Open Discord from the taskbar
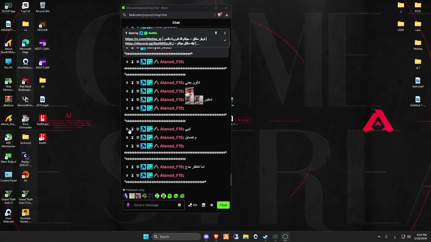 pos(206,237)
